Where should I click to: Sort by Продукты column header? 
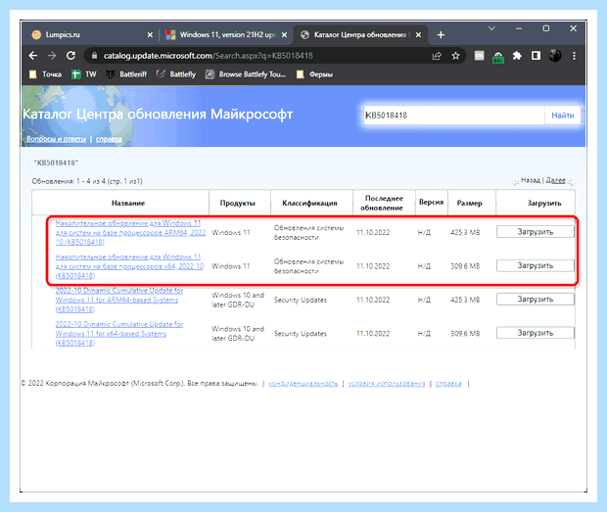coord(237,204)
